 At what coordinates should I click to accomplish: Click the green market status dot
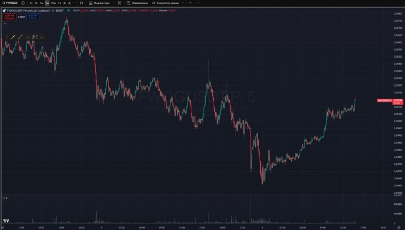[68, 11]
